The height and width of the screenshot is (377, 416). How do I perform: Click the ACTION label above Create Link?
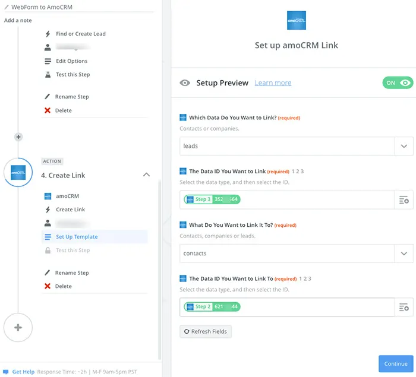coord(52,161)
